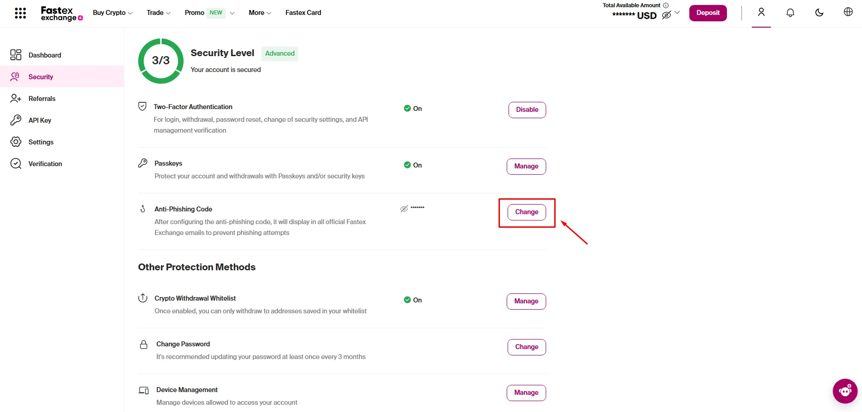
Task: Click the 'Two-Factor Authentication' title
Action: 193,107
